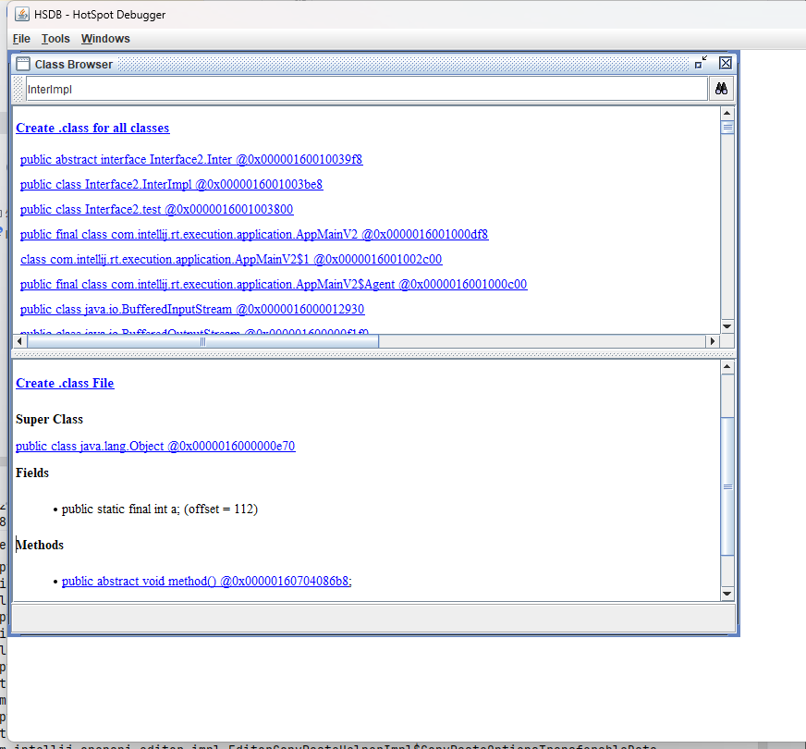This screenshot has width=806, height=749.
Task: Open the AppMainV2$1 class link
Action: (x=231, y=259)
